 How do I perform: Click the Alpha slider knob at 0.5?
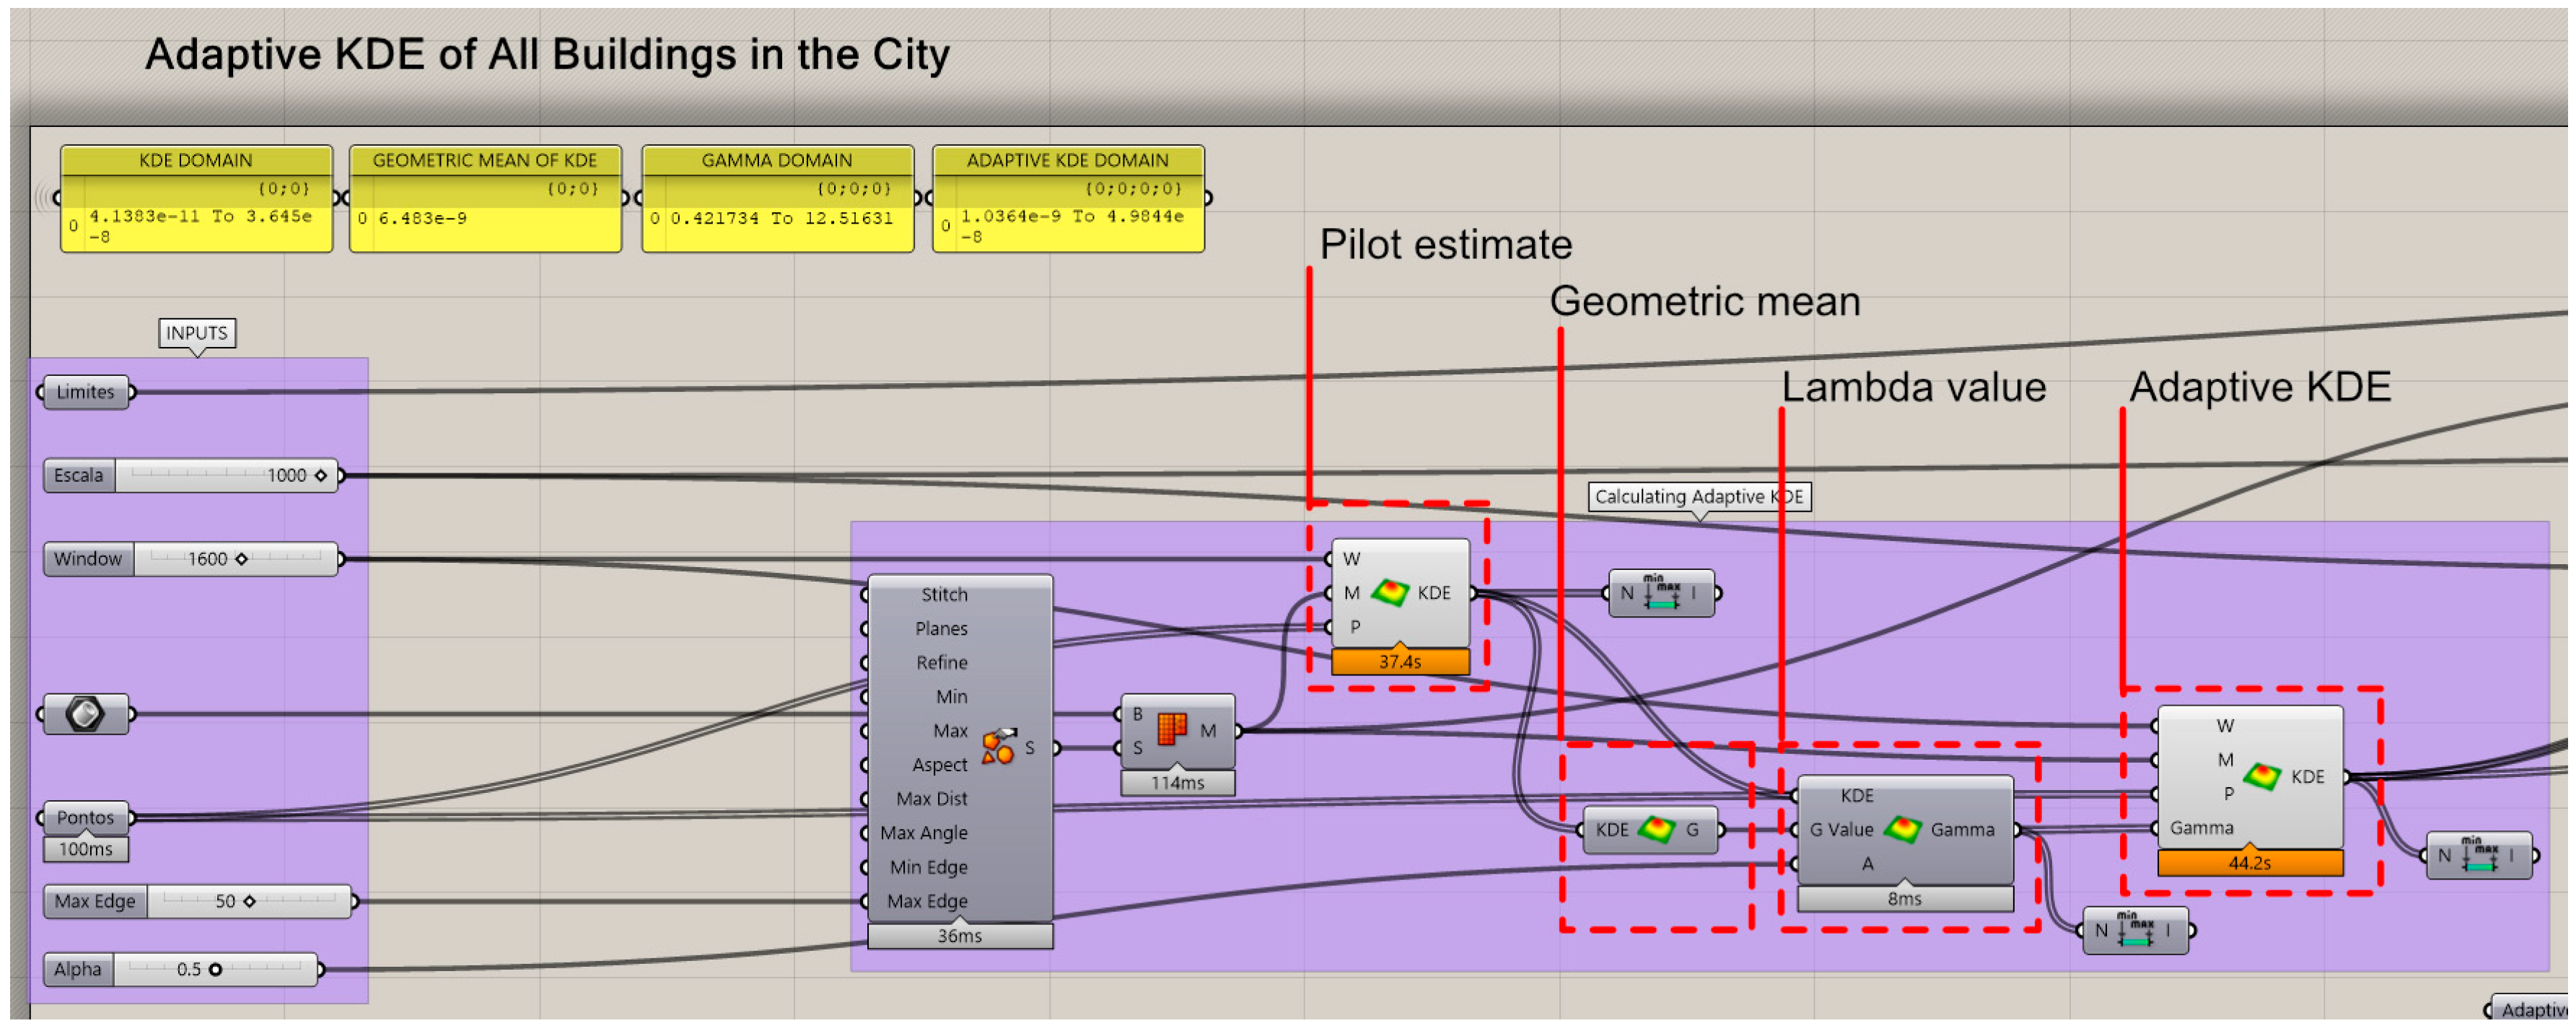pyautogui.click(x=215, y=970)
